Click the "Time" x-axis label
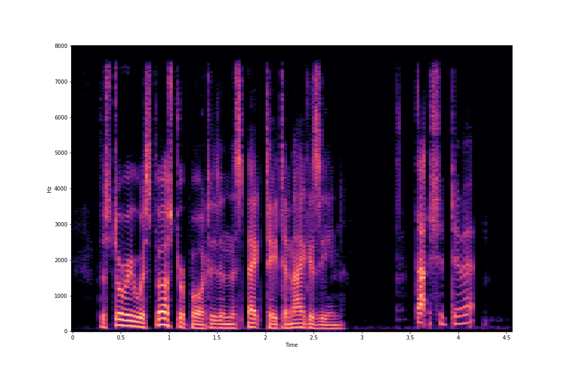Image resolution: width=569 pixels, height=379 pixels. [x=291, y=345]
